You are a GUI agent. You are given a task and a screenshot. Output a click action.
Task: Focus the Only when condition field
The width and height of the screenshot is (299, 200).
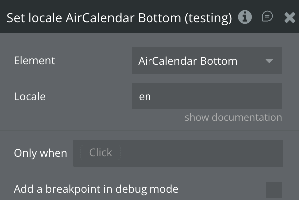click(178, 153)
